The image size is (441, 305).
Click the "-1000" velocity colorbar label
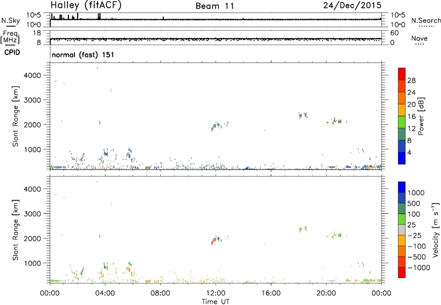[419, 268]
